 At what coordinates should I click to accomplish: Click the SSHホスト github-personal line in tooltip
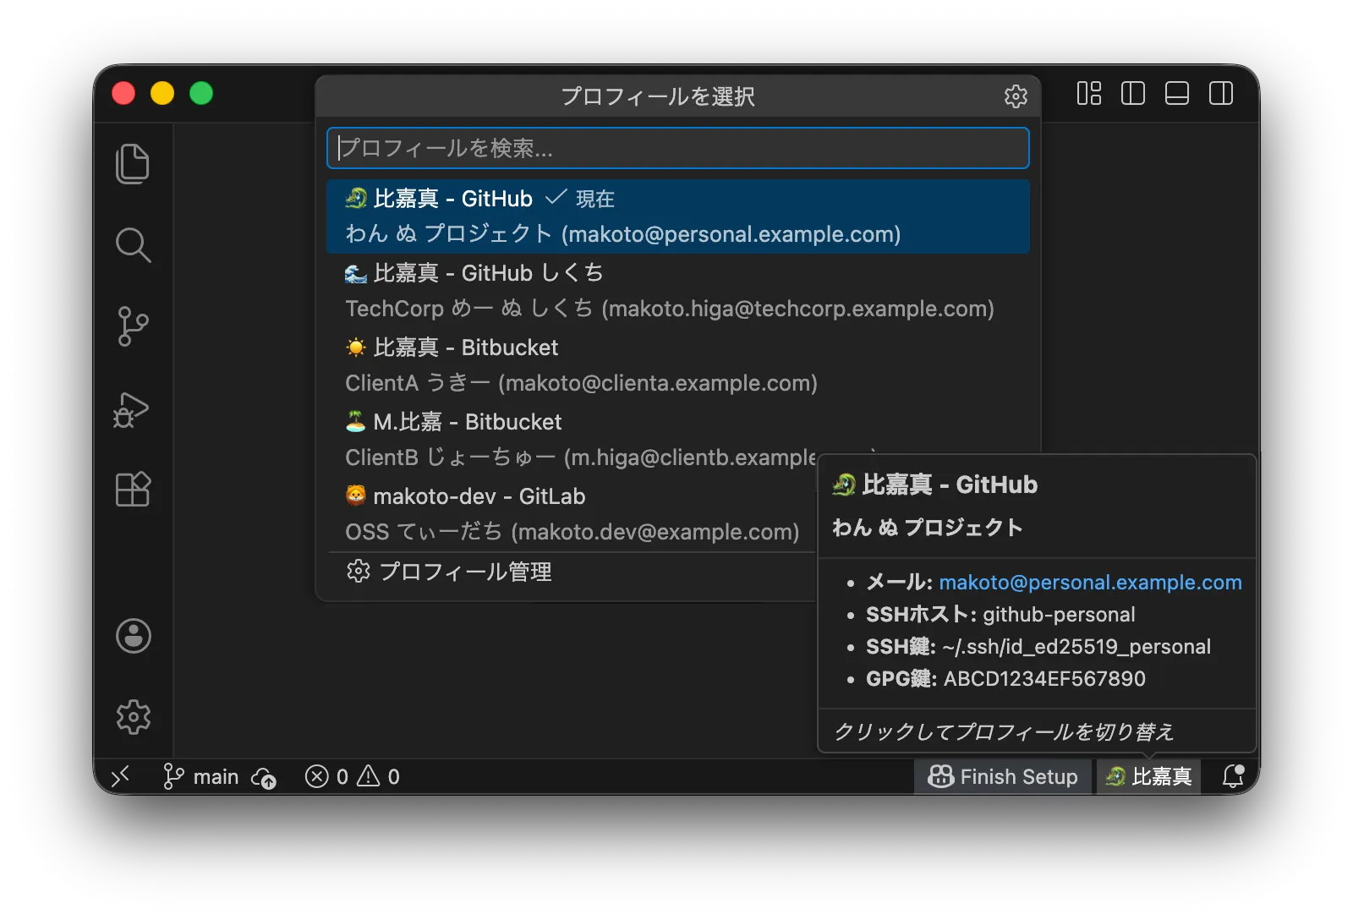pyautogui.click(x=1000, y=614)
